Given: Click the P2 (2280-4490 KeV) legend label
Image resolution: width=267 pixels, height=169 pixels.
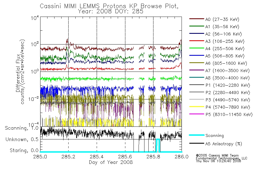Looking at the screenshot, I should click(228, 93).
